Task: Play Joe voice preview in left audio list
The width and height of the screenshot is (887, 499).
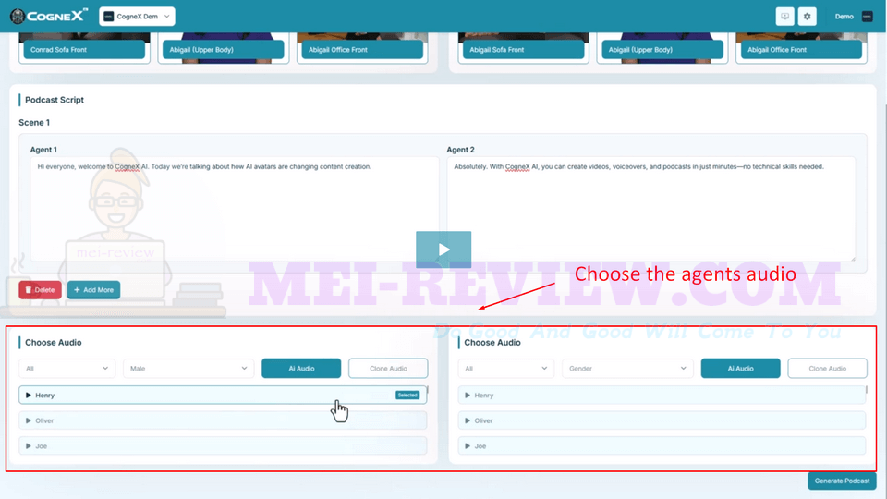Action: click(x=29, y=445)
